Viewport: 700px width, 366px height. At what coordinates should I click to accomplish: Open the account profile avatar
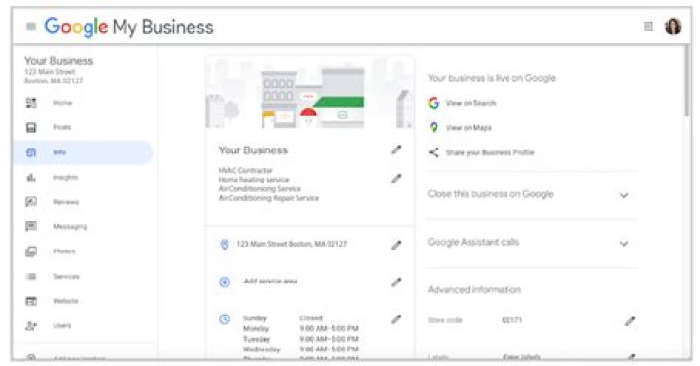point(673,27)
